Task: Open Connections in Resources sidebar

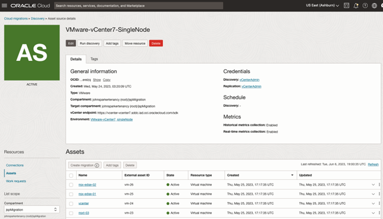Action: point(15,165)
